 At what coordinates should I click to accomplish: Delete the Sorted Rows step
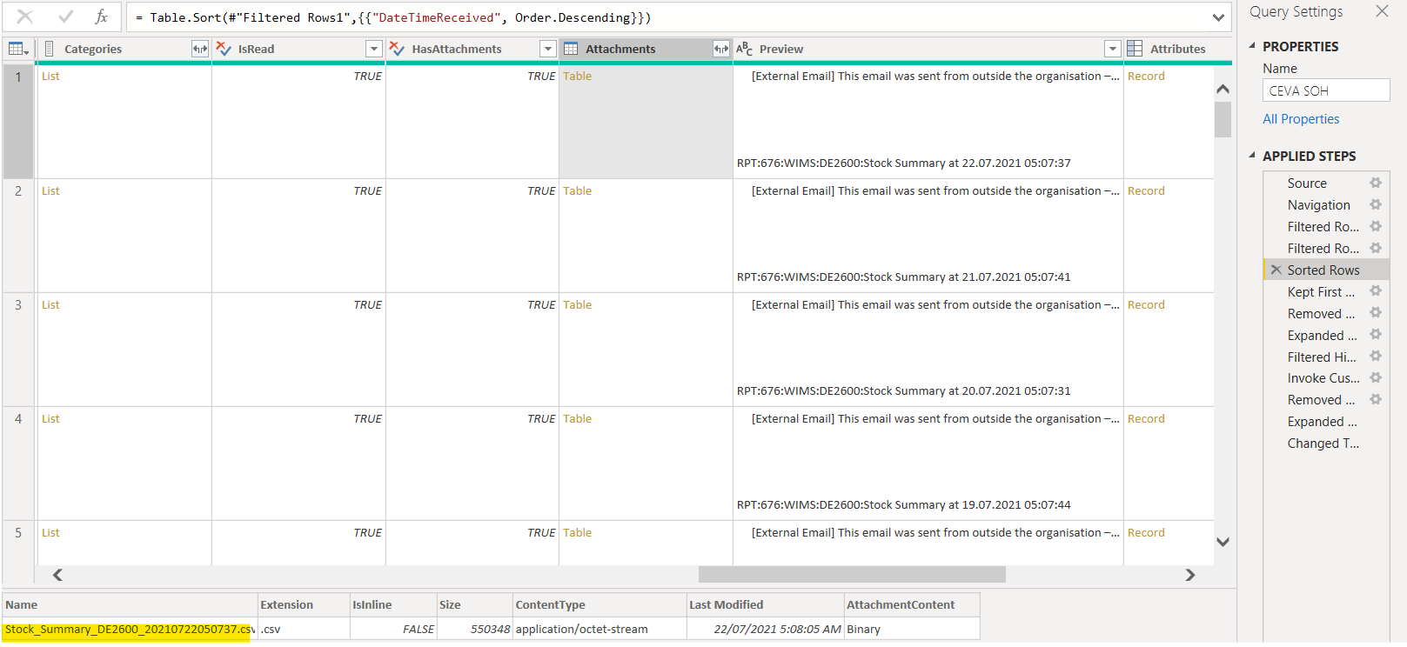click(1276, 270)
